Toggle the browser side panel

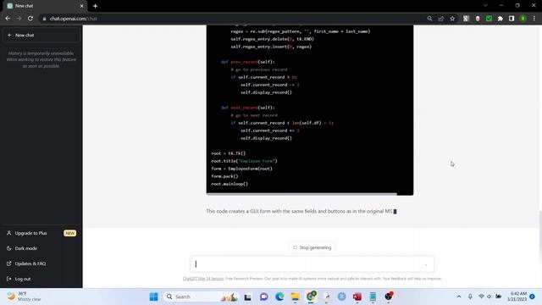tap(512, 19)
